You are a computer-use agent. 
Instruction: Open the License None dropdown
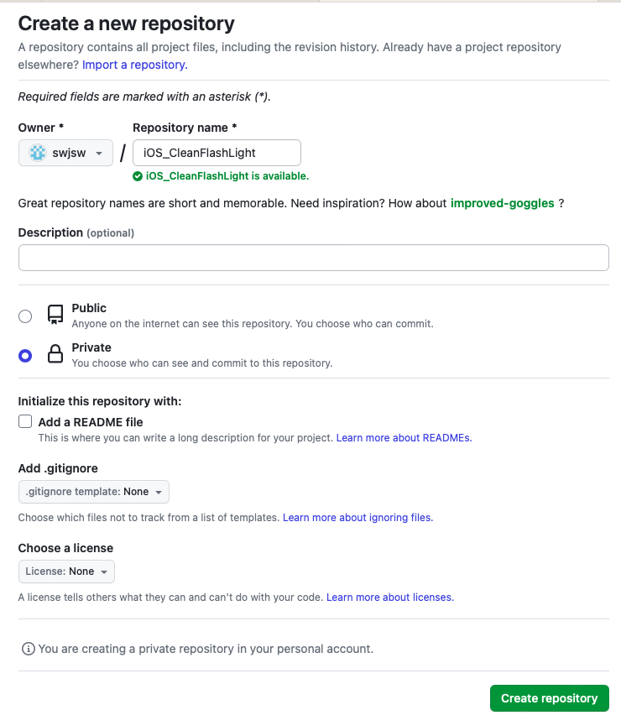66,571
